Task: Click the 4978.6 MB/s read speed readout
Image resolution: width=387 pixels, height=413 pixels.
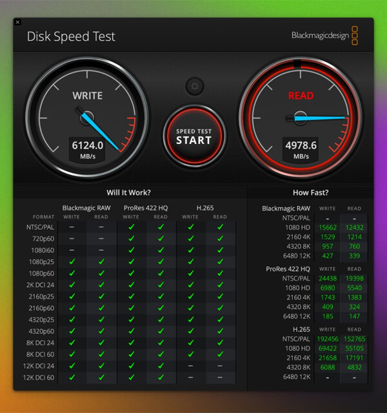Action: point(301,150)
